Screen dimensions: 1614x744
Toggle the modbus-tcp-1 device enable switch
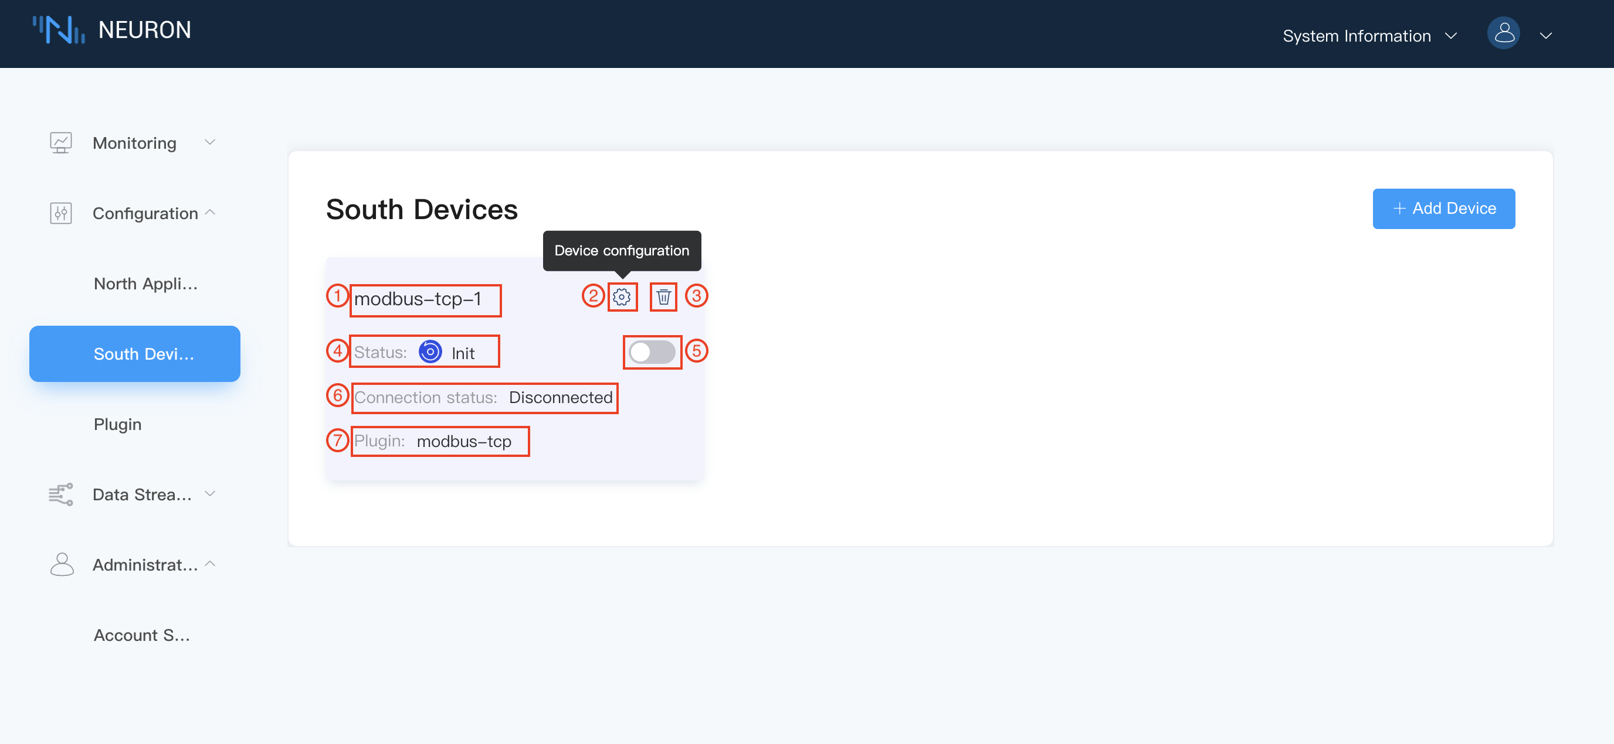coord(653,353)
